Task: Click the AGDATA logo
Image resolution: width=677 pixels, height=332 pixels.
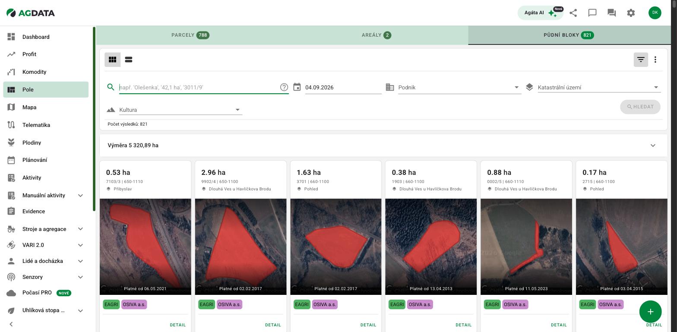Action: click(x=31, y=13)
